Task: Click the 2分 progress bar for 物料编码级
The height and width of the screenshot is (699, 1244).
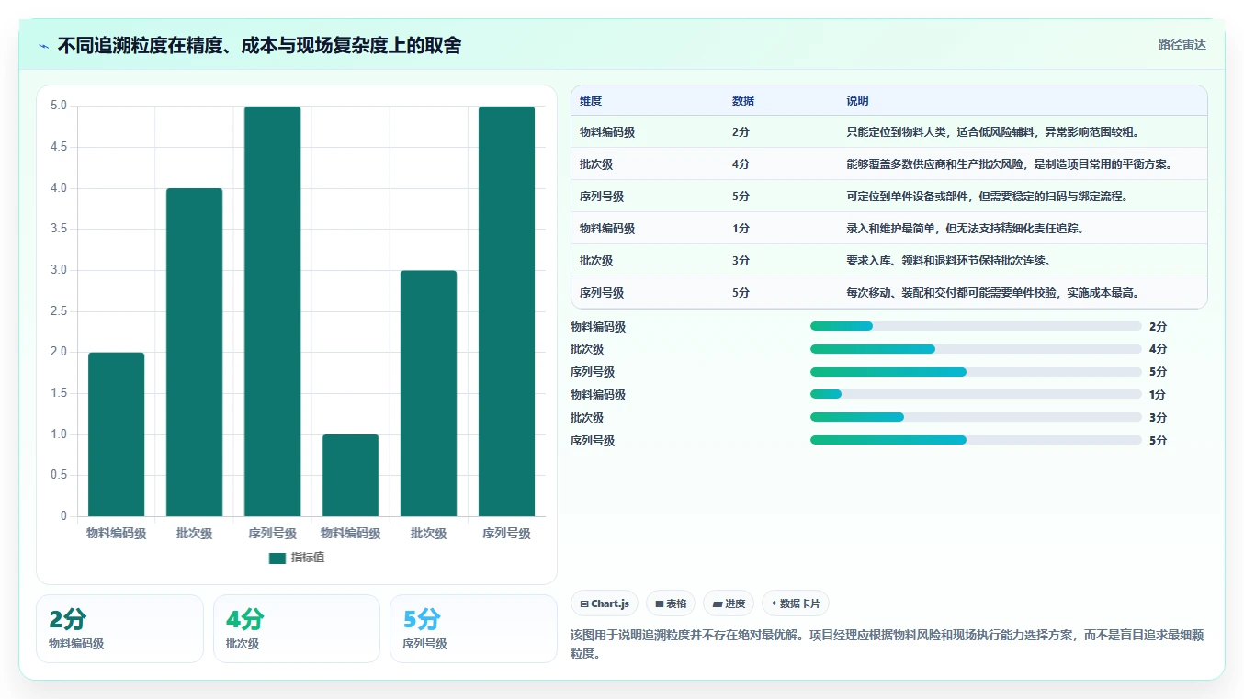Action: pyautogui.click(x=976, y=326)
